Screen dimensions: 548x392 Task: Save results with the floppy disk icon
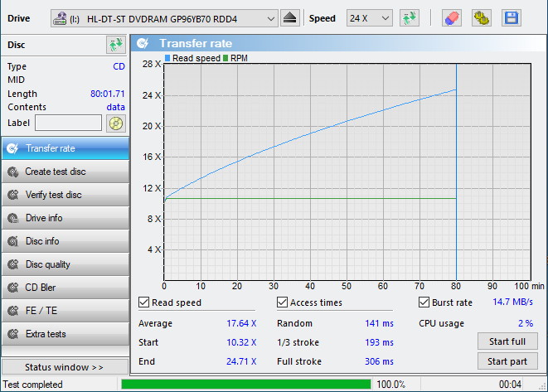512,18
